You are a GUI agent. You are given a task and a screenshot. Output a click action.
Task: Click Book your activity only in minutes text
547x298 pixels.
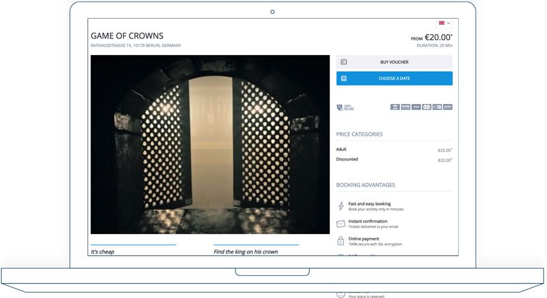376,209
